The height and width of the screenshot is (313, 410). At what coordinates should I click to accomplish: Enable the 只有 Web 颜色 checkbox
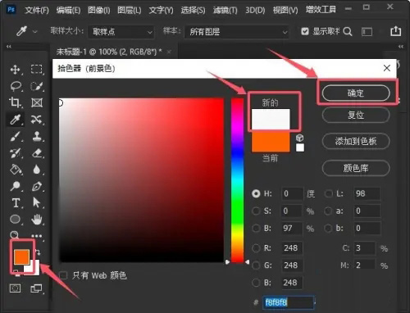(63, 275)
